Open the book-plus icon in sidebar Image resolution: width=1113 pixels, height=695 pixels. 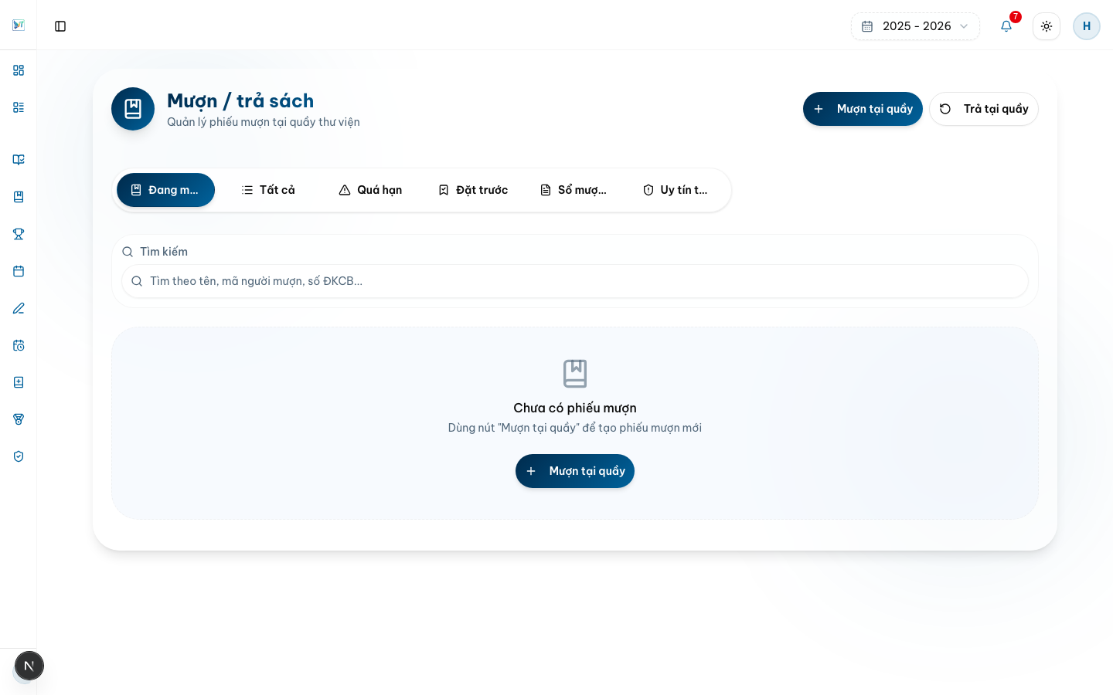pos(19,382)
